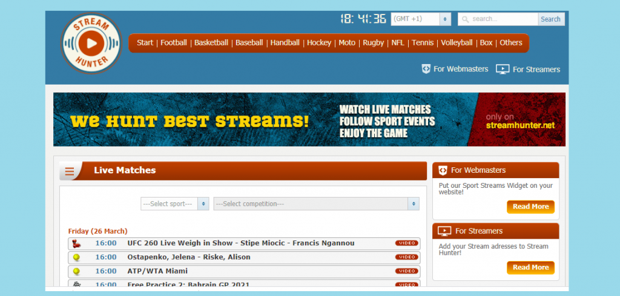
Task: Click the VIDEO badge on ATP/WTA Miami row
Action: pyautogui.click(x=406, y=271)
